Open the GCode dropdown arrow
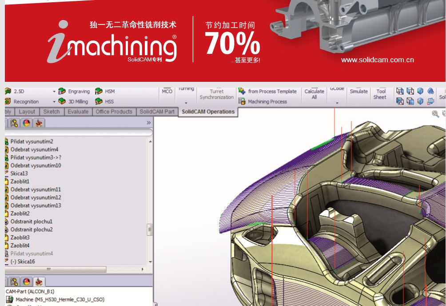446x306 pixels. click(x=337, y=103)
